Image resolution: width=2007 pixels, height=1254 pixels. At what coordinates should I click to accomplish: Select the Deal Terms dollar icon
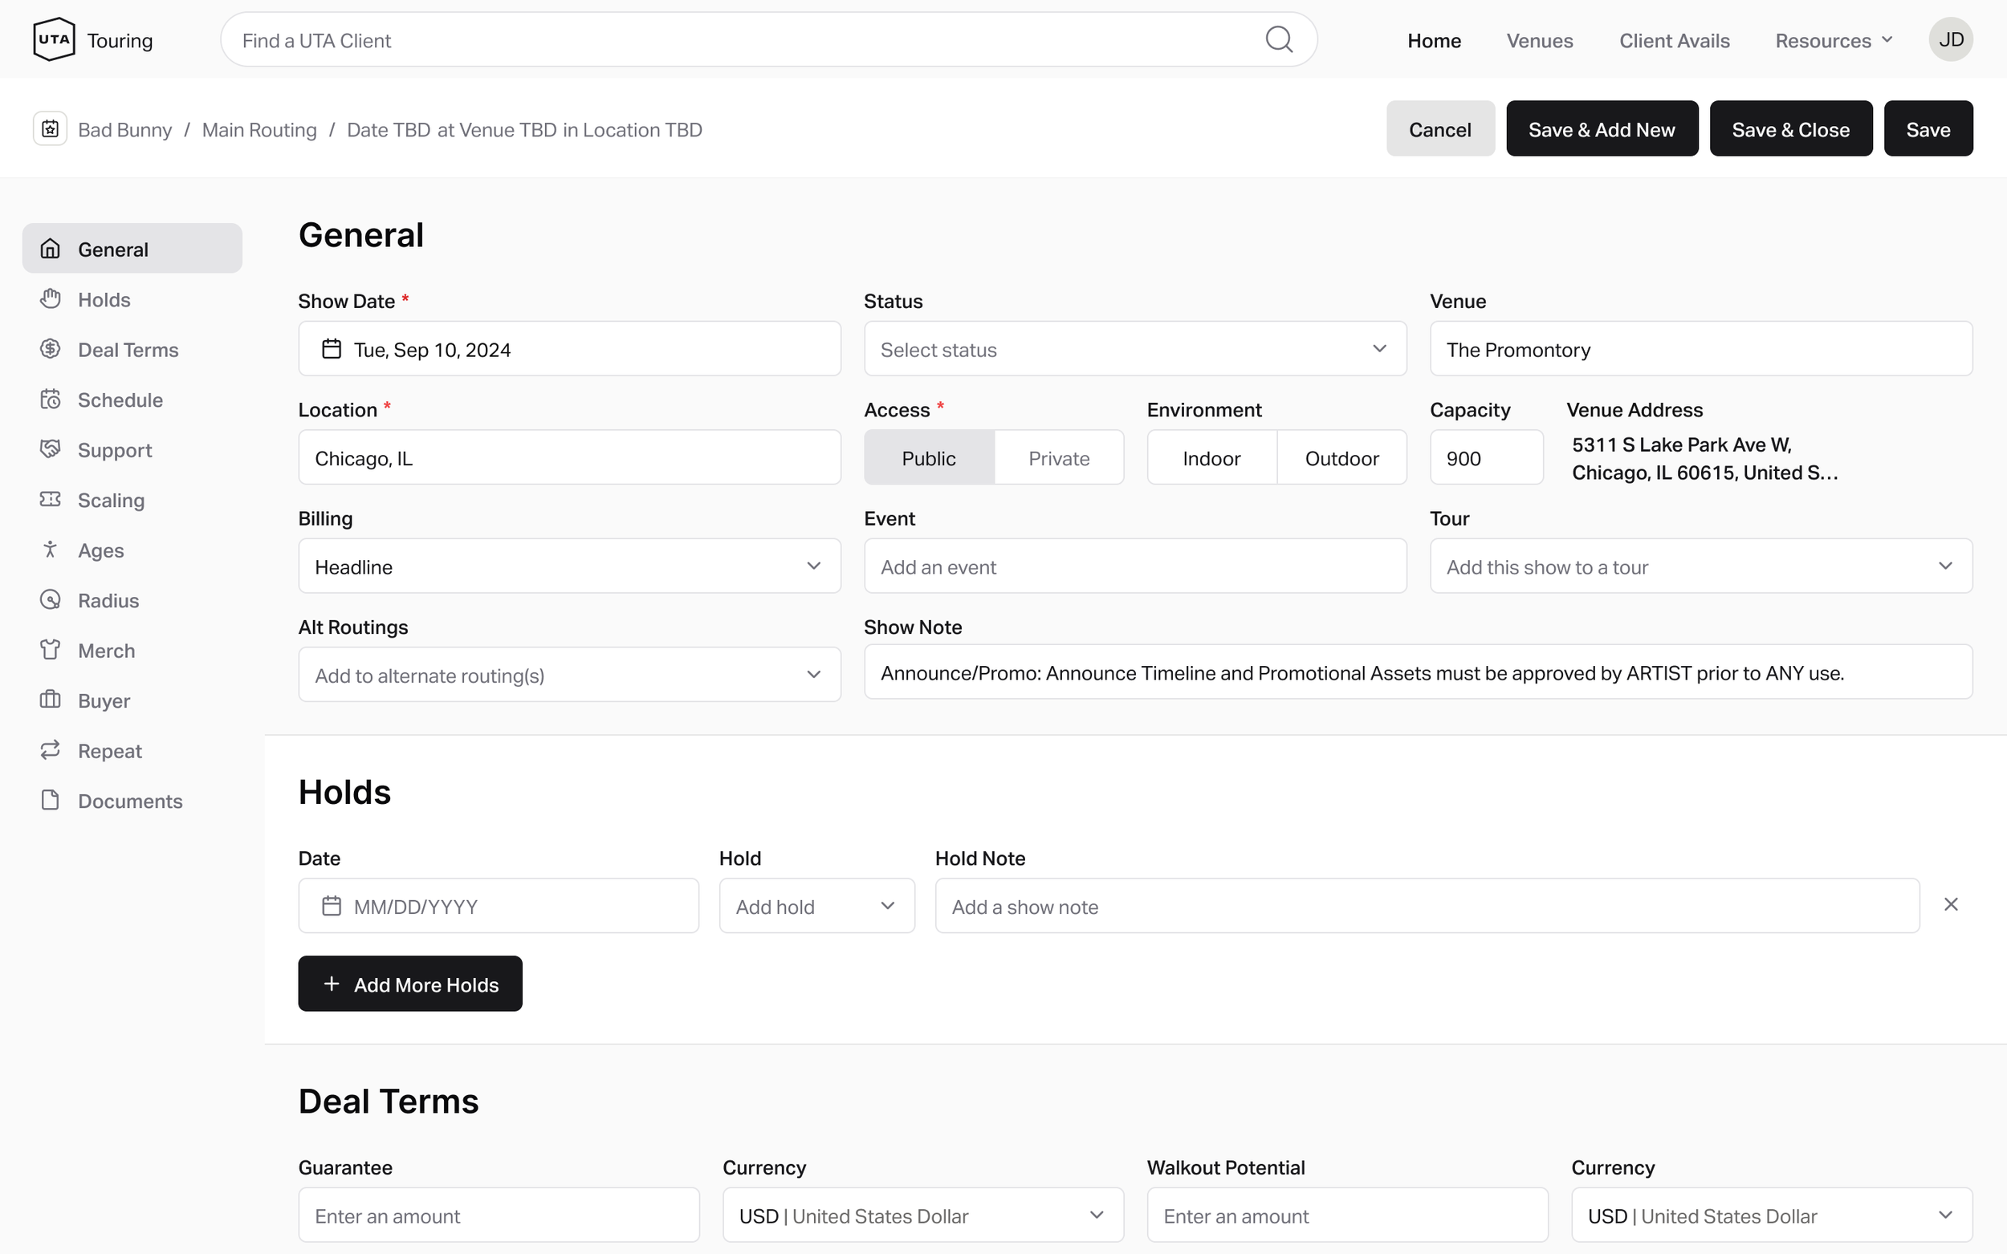(x=50, y=349)
